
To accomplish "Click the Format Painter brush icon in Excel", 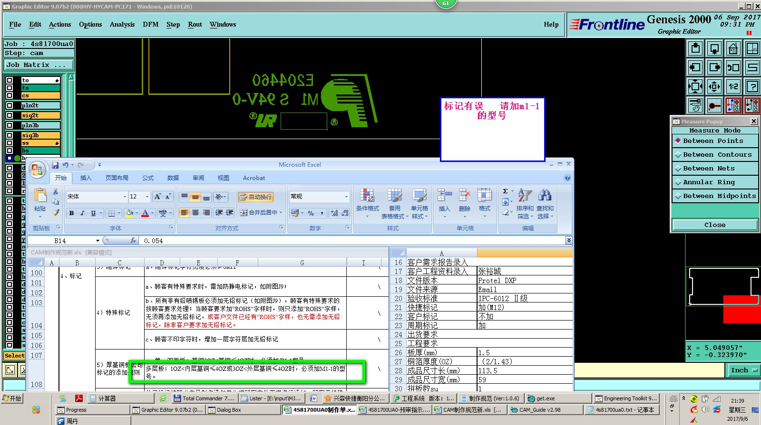I will [56, 212].
